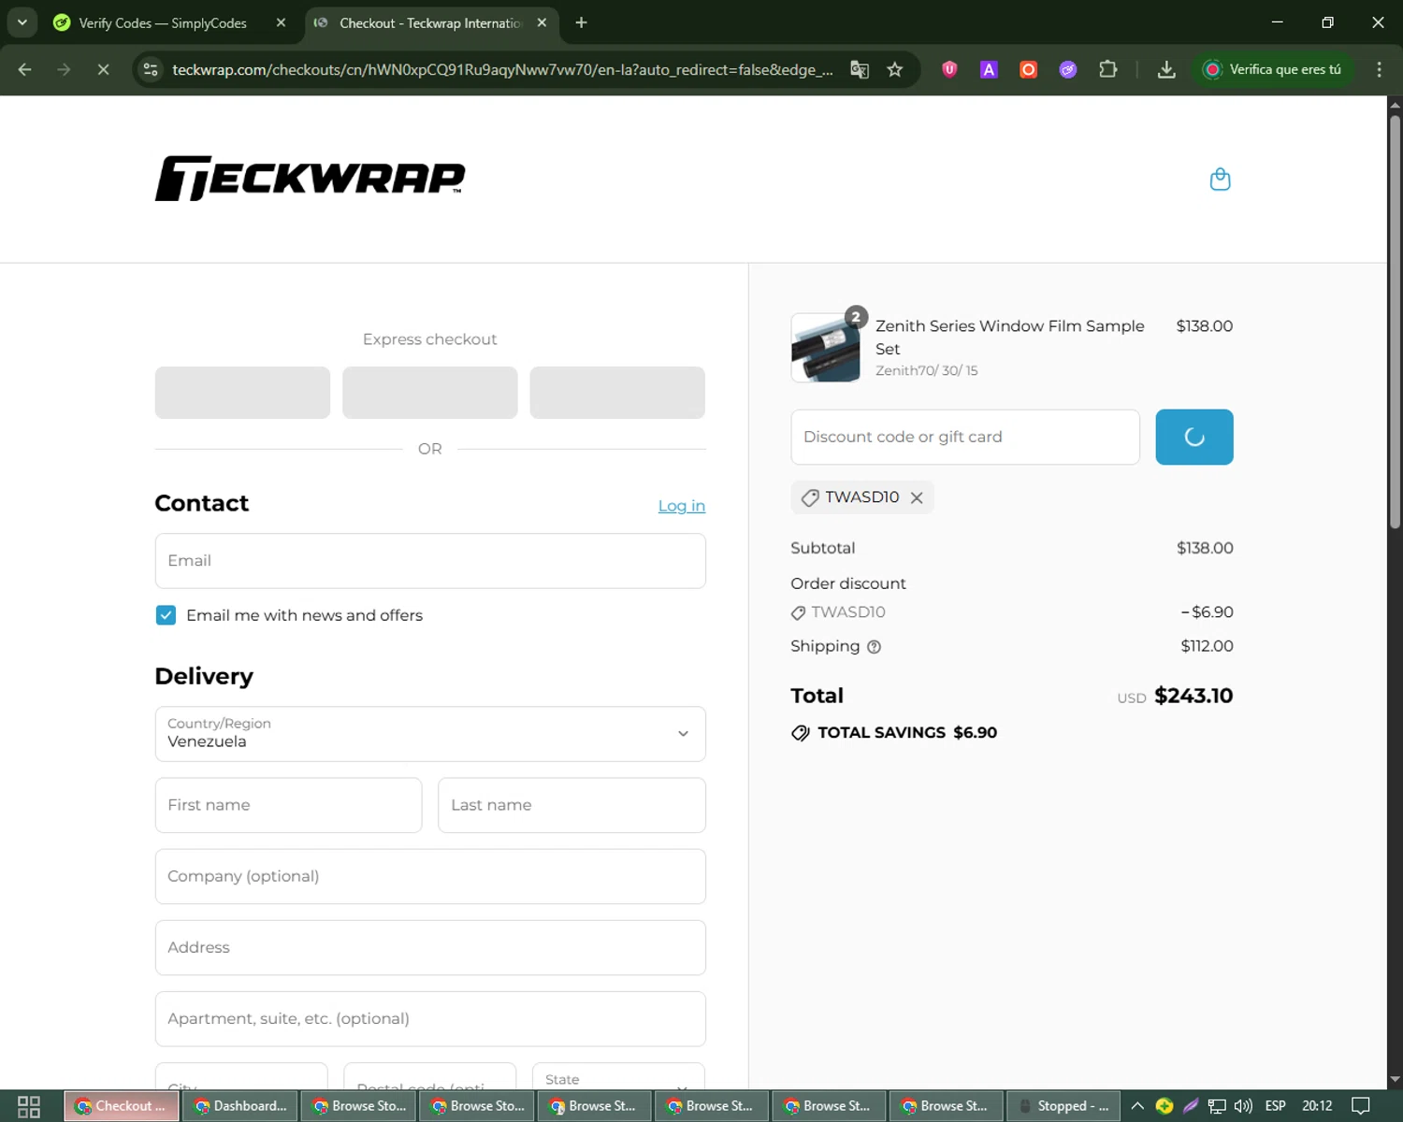The height and width of the screenshot is (1122, 1403).
Task: Close the Checkout Teckwrap tab
Action: click(542, 22)
